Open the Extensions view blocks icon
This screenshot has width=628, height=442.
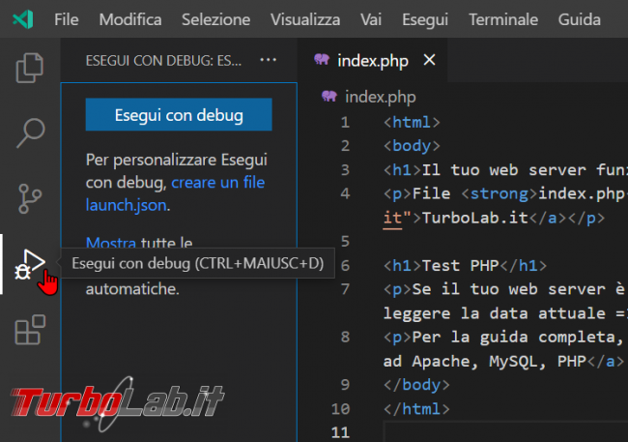pos(30,330)
